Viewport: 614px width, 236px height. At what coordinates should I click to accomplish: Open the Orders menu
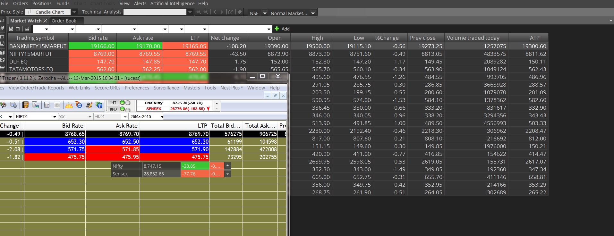(21, 4)
